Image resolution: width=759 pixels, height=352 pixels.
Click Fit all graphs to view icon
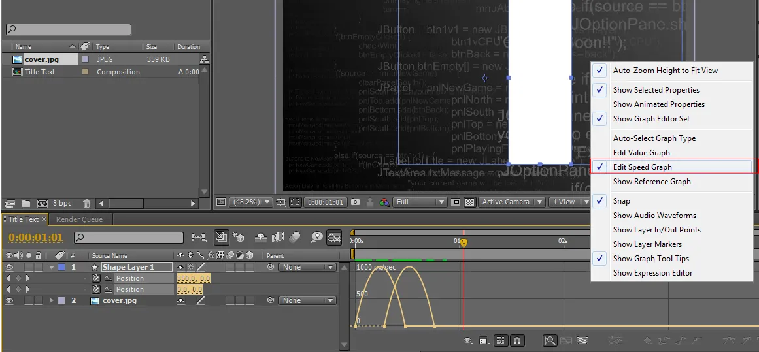click(x=582, y=341)
